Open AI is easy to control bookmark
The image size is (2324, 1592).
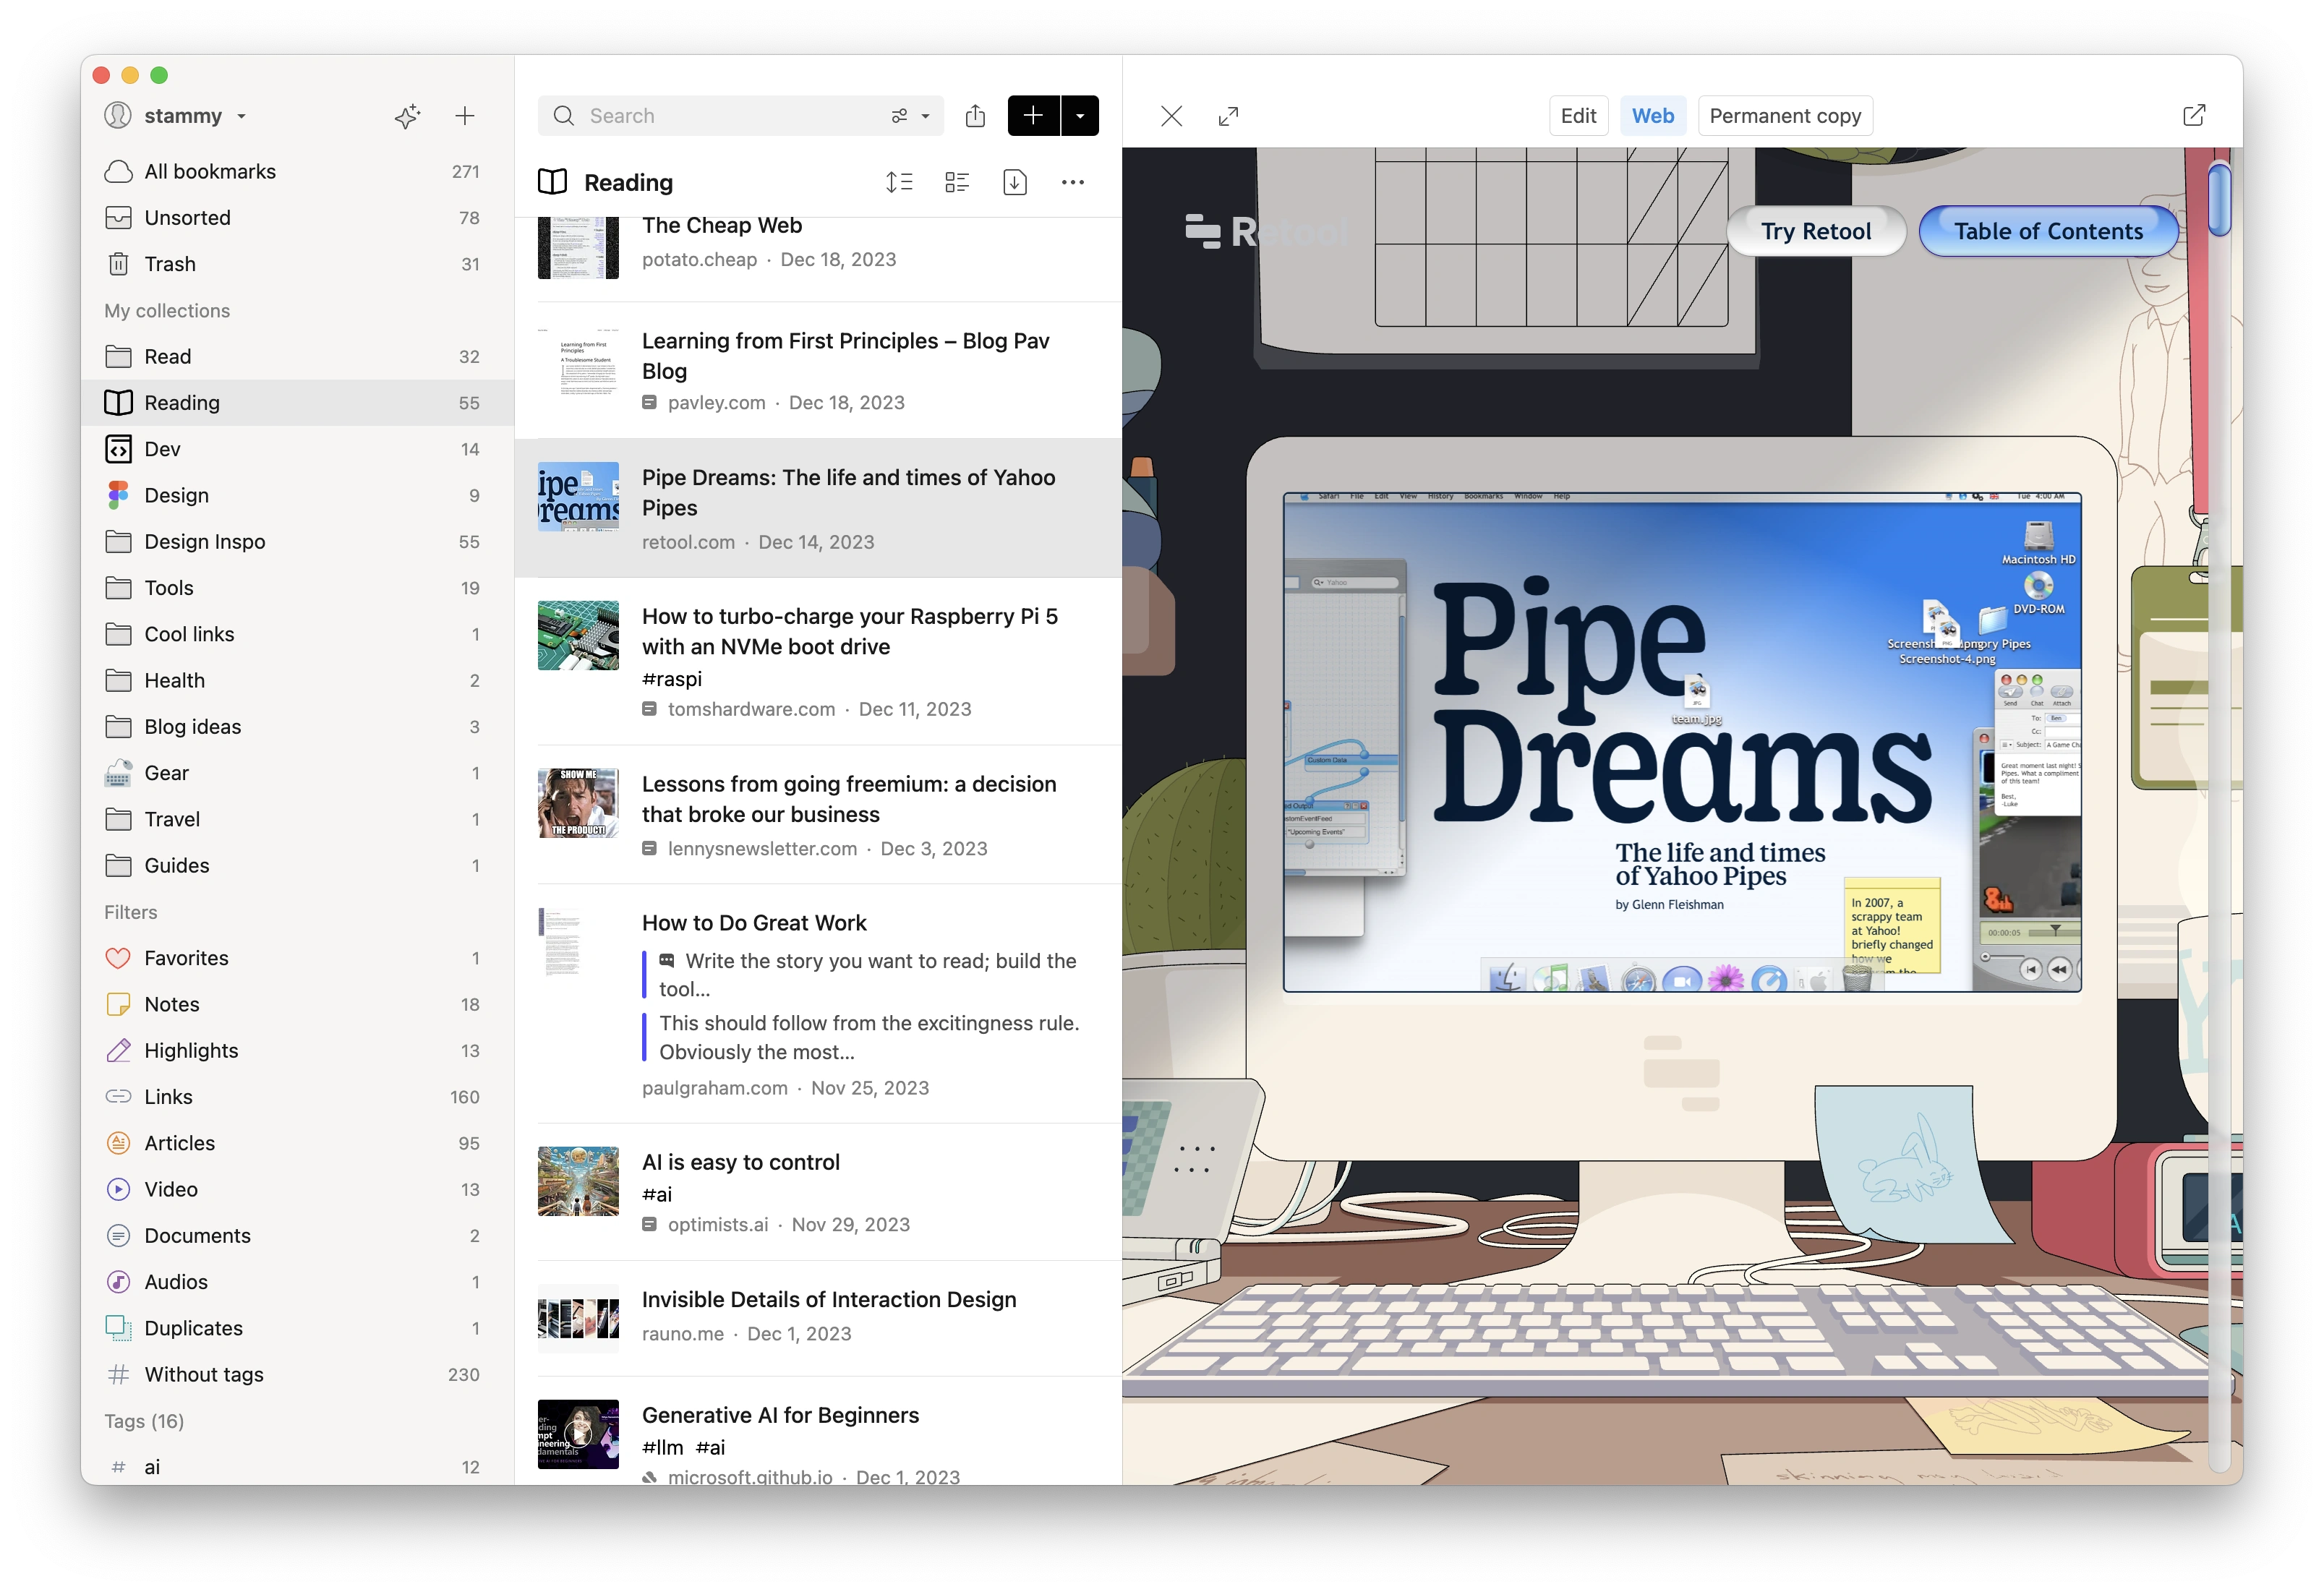point(818,1192)
